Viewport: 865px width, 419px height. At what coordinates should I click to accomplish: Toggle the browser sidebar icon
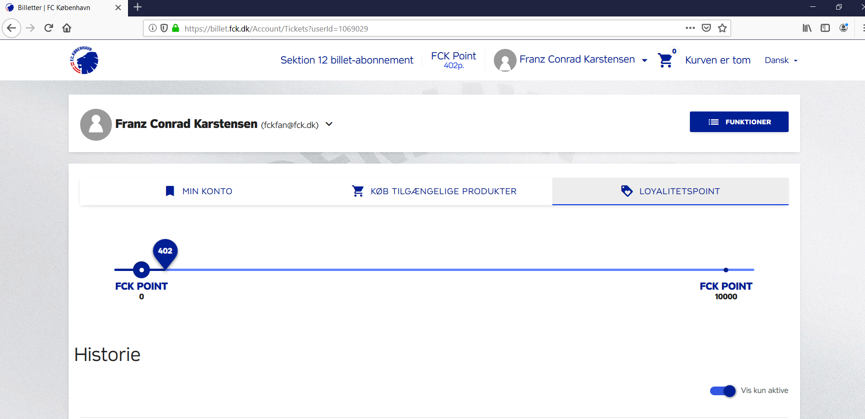pyautogui.click(x=825, y=28)
